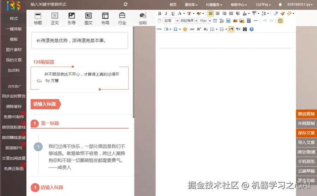Open 135平台 menu
Screen dimensions: 317x196
(263, 5)
